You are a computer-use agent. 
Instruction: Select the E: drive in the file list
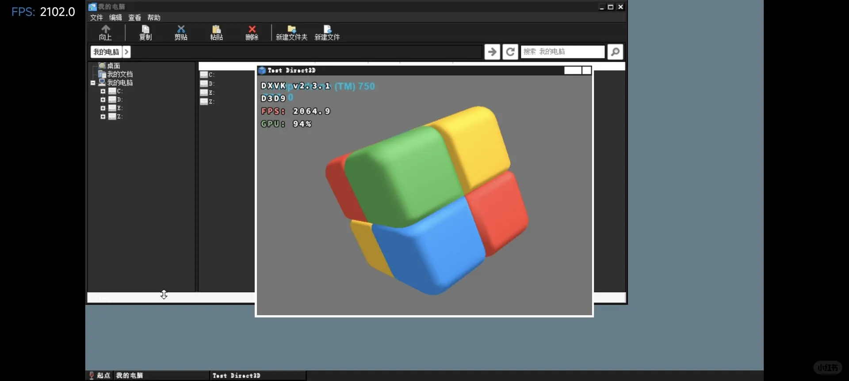pos(207,93)
